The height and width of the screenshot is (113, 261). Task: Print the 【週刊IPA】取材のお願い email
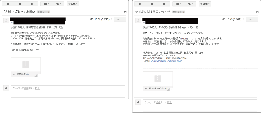point(125,12)
